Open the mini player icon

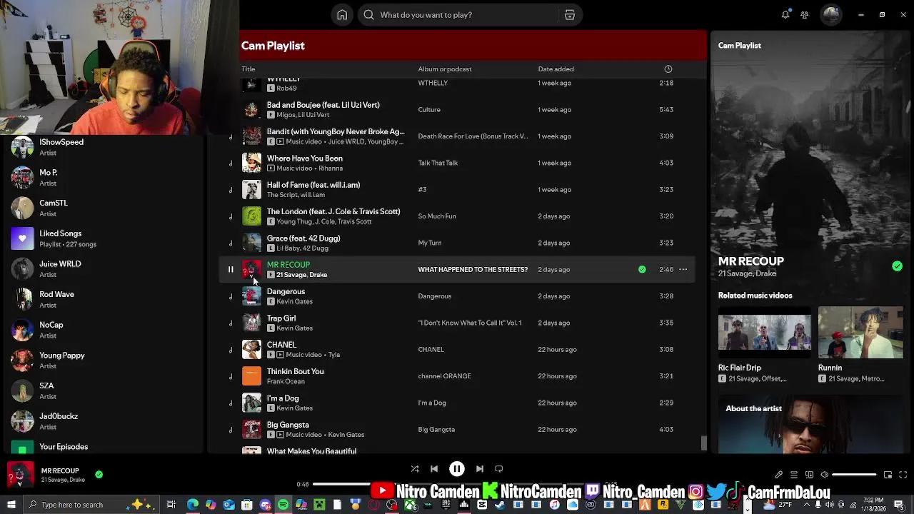tap(888, 475)
